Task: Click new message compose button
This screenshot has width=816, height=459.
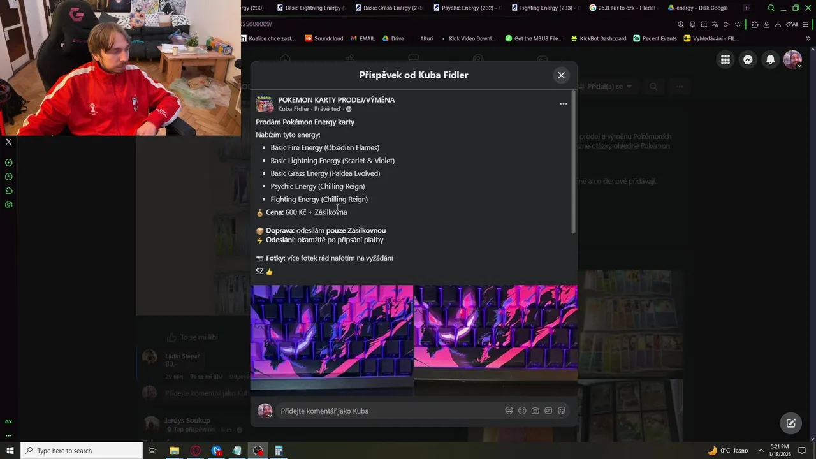Action: point(791,423)
